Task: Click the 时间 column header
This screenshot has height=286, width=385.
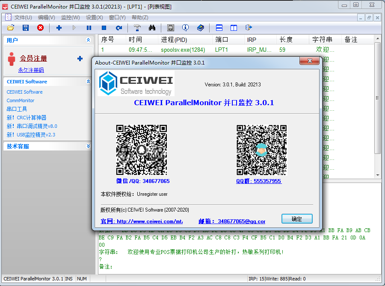Action: point(142,39)
